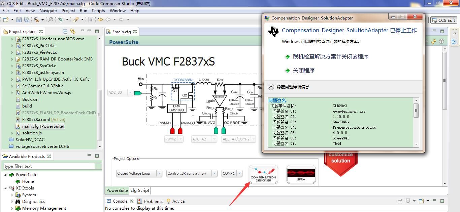This screenshot has height=212, width=460.
Task: Click the COMPENSATION DESIGNER icon button
Action: pyautogui.click(x=263, y=174)
